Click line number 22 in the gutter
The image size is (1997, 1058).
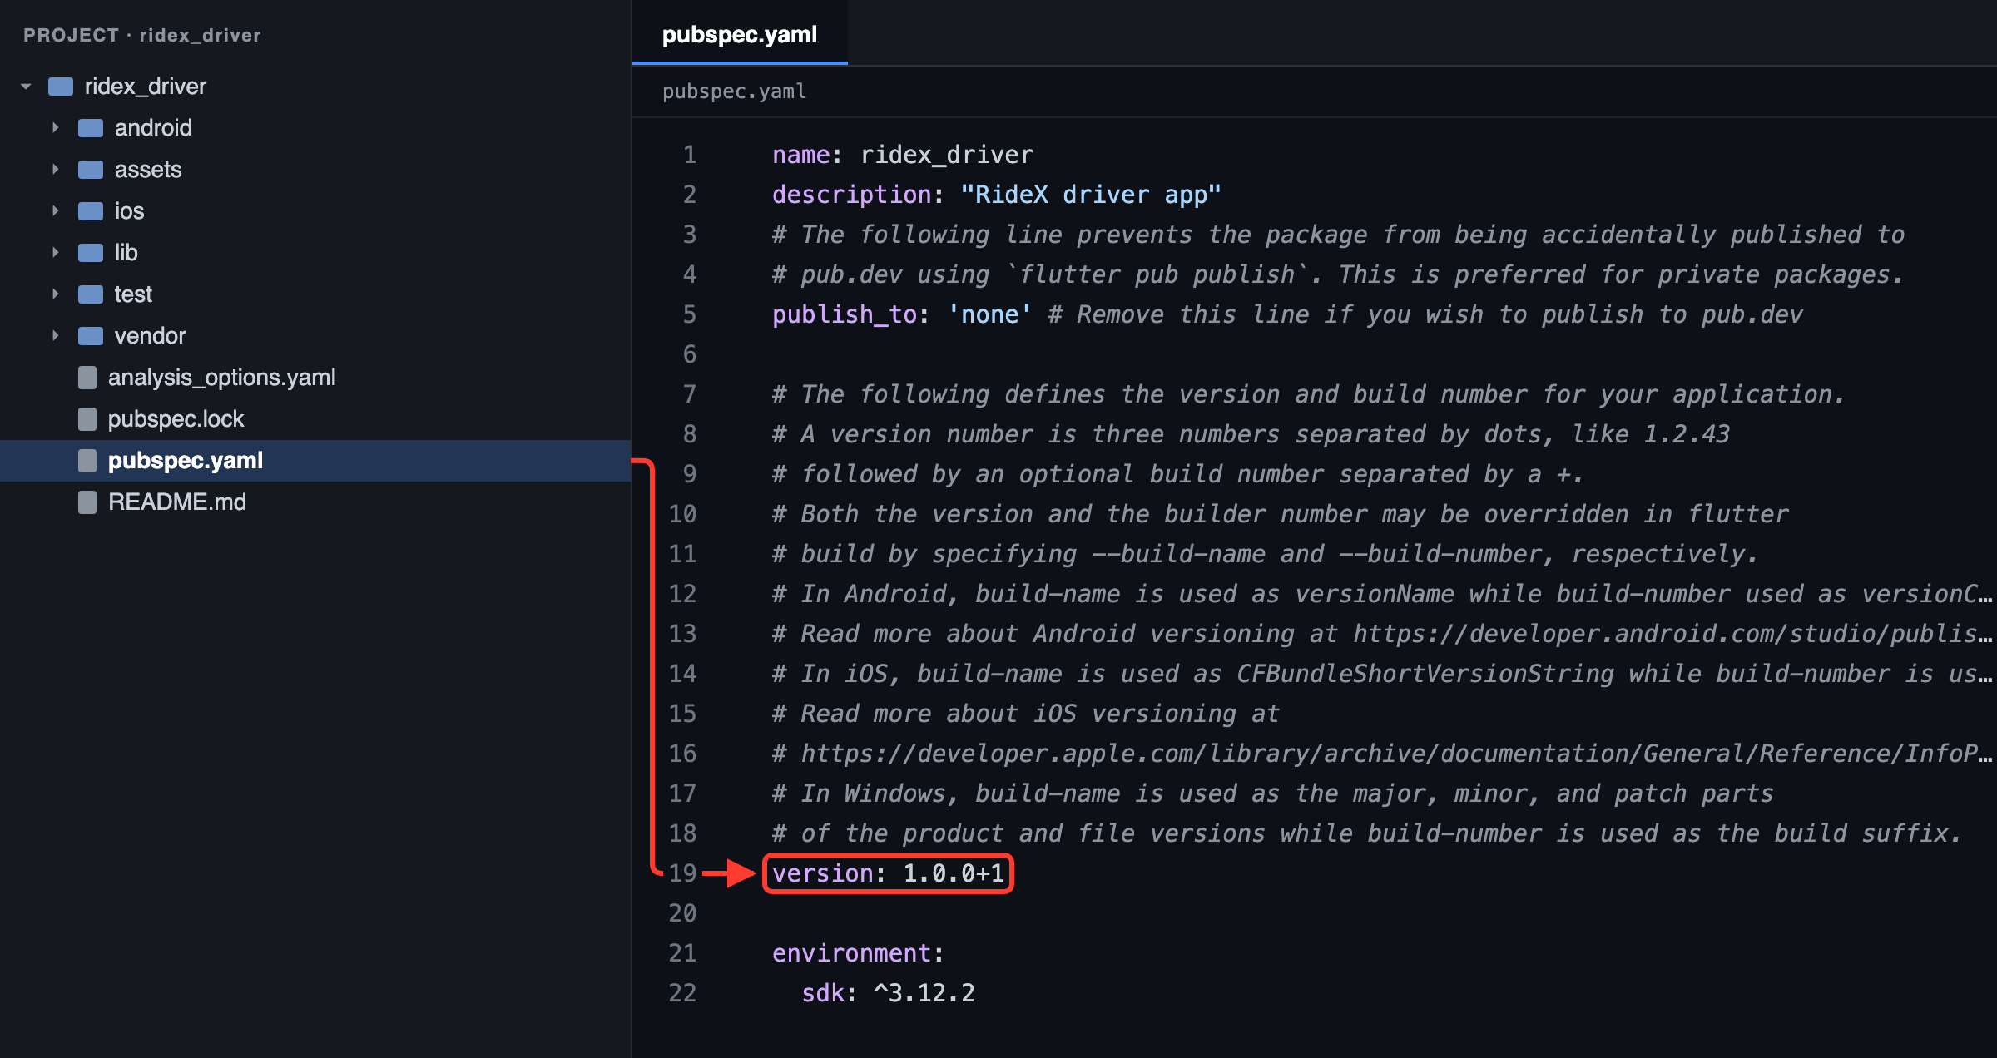(x=682, y=993)
